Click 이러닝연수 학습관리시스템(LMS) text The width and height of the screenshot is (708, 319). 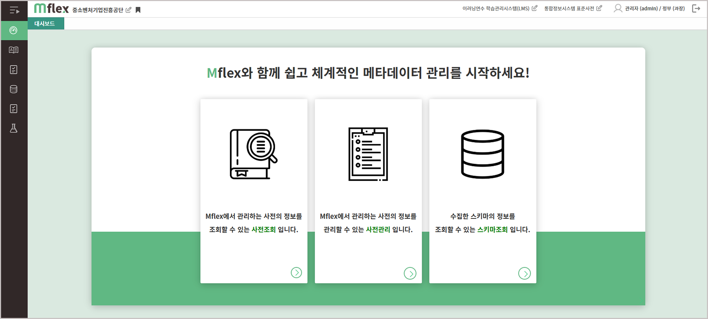(496, 8)
